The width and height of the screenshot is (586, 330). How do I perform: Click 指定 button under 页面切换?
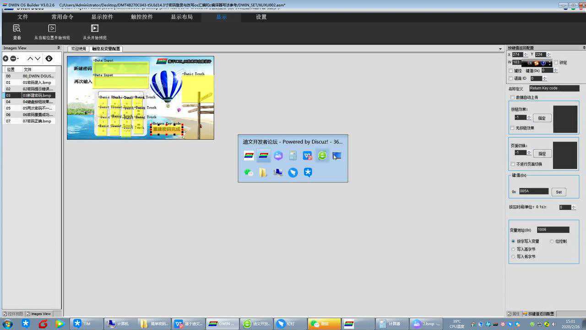tap(542, 154)
